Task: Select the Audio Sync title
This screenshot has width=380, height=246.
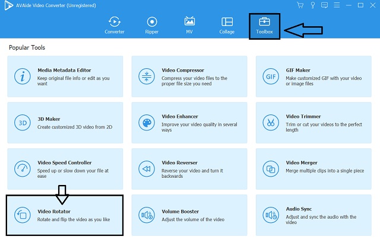Action: [299, 209]
